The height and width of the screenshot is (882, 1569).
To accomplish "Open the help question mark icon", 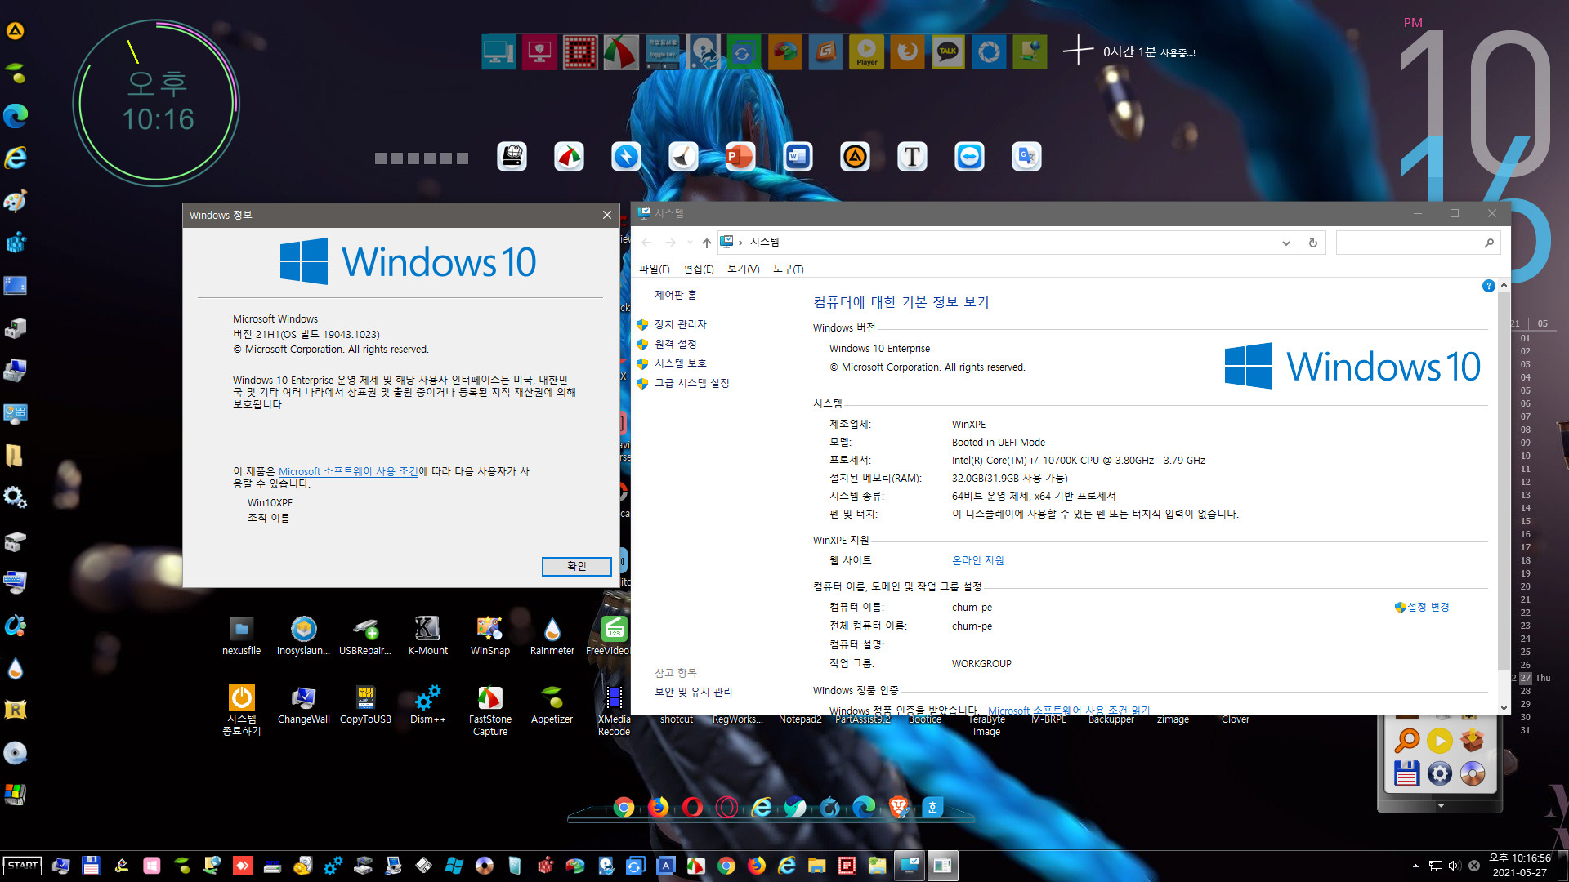I will tap(1488, 286).
